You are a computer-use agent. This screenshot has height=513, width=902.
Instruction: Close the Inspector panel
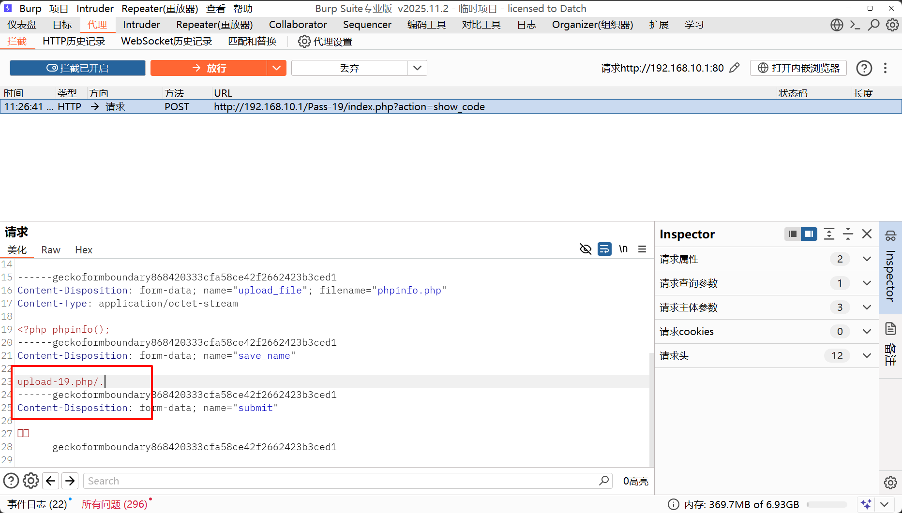(x=867, y=234)
